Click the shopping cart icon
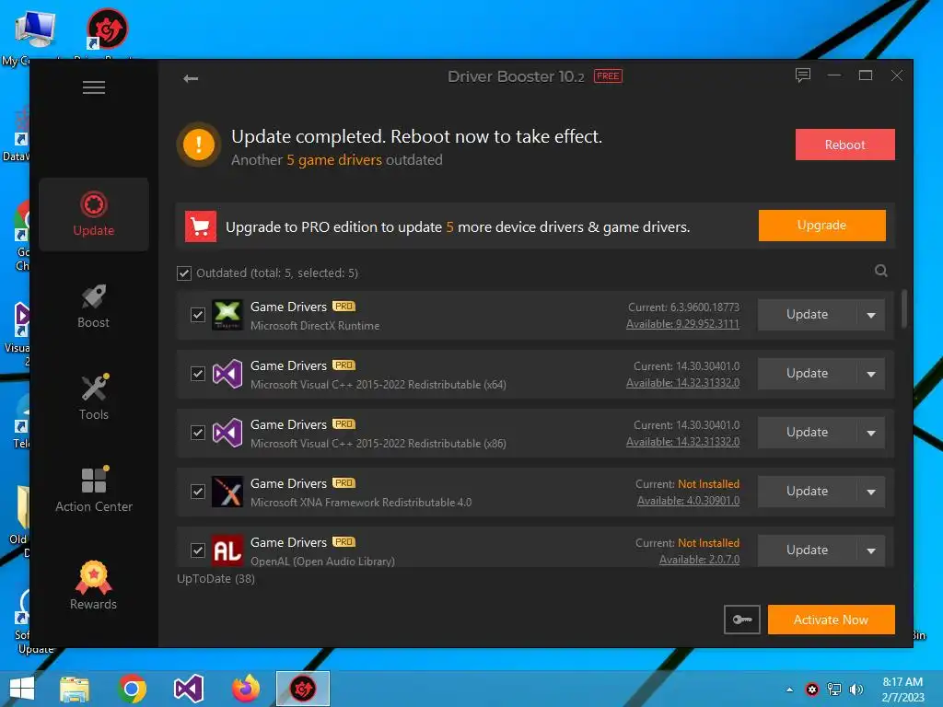 point(200,226)
